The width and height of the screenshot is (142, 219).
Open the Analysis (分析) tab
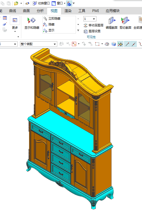coord(40,11)
